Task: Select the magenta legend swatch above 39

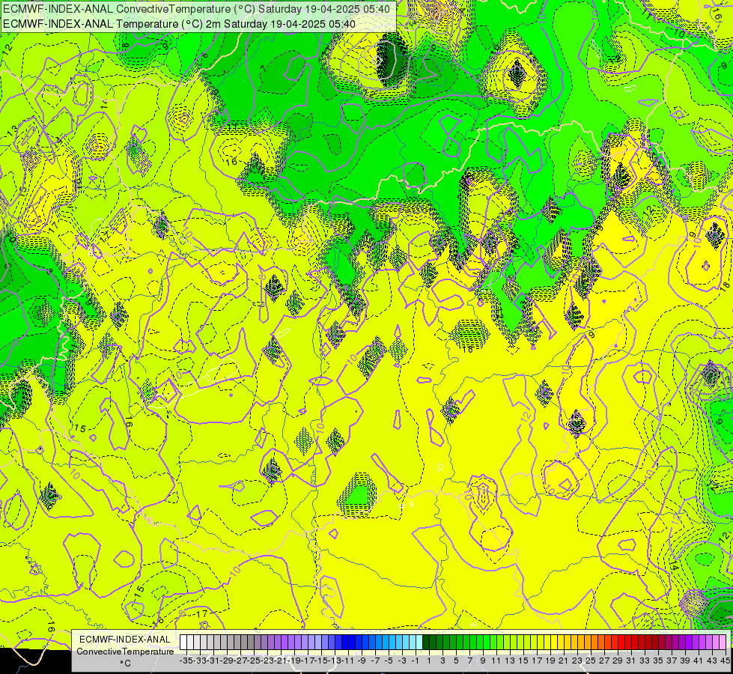Action: point(683,643)
